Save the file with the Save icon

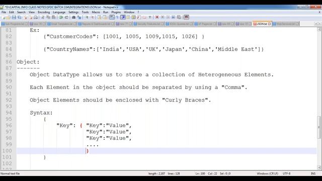pos(14,17)
